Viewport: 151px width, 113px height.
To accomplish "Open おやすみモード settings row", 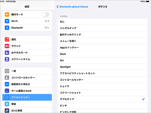I will point(27,53).
